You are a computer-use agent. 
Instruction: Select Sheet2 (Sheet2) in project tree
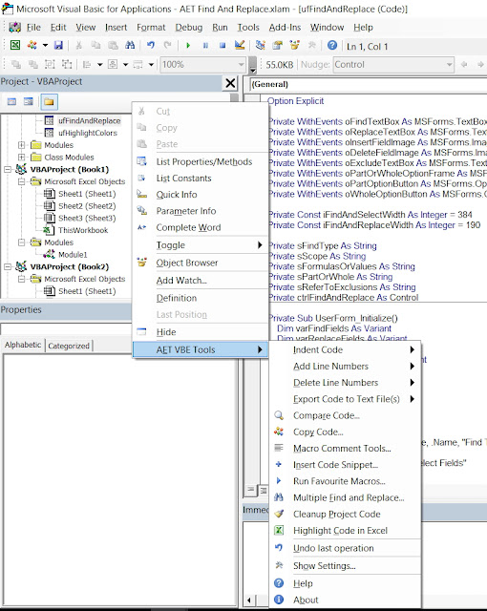(x=87, y=206)
